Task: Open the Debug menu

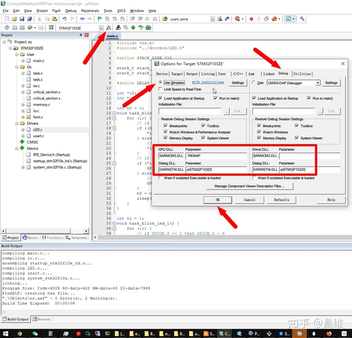Action: [x=71, y=11]
